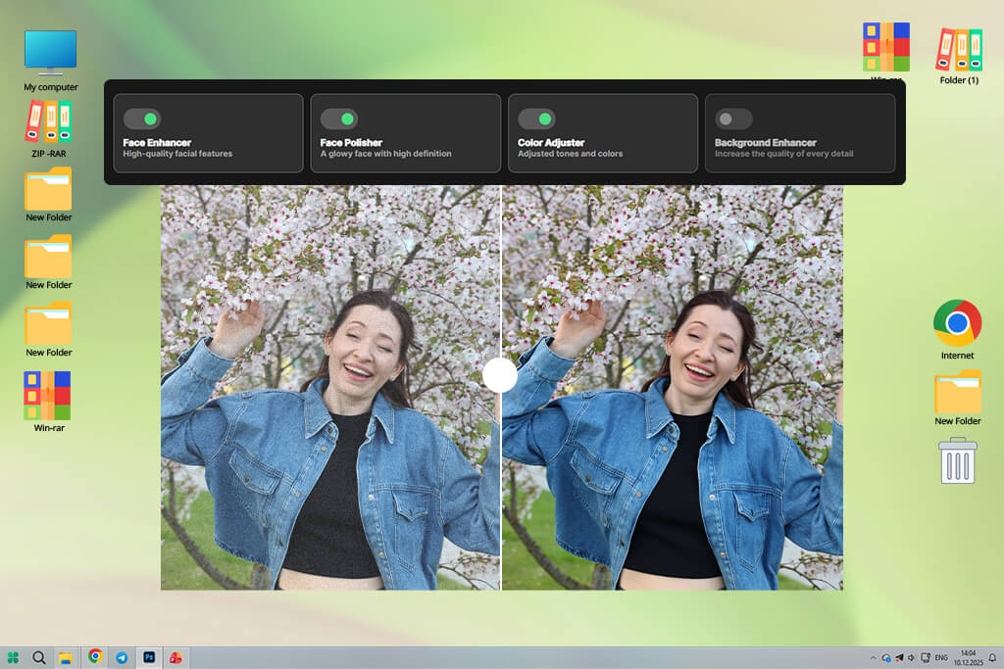Open the Internet Chrome desktop shortcut

click(957, 329)
